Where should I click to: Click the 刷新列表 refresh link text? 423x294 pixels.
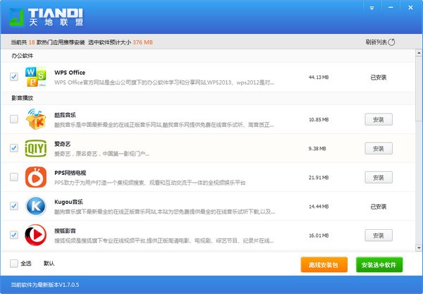376,42
